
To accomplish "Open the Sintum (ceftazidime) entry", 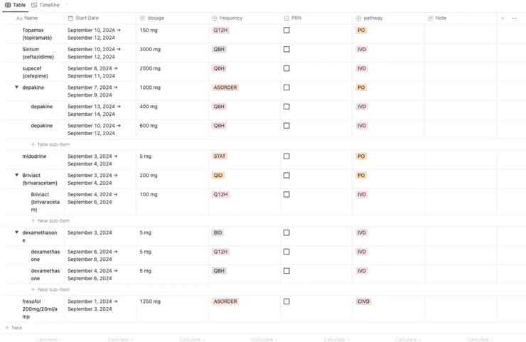I will pos(38,53).
